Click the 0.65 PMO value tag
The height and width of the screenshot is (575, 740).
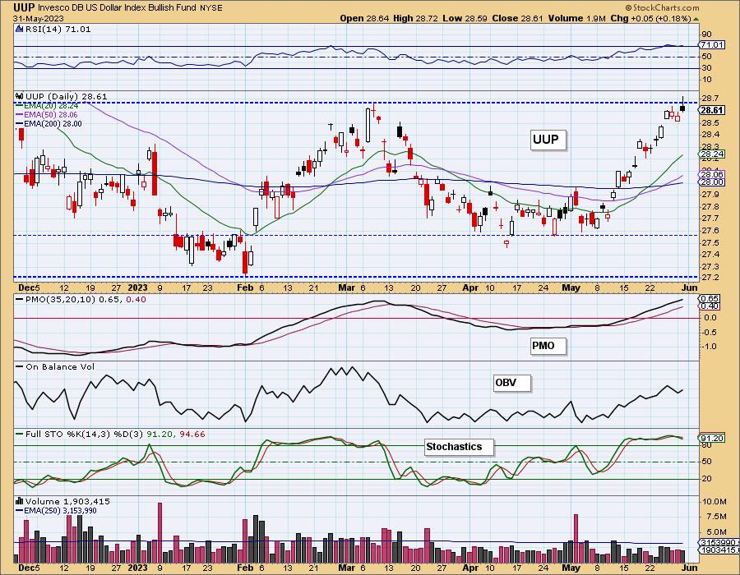(x=710, y=299)
